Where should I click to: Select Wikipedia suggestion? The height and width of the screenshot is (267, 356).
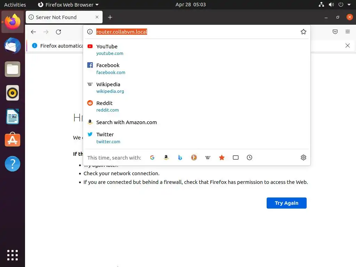(197, 88)
